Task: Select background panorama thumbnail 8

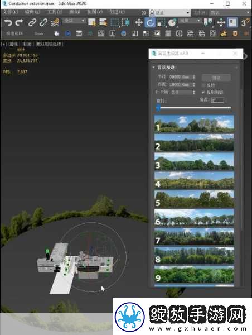Action: pyautogui.click(x=194, y=255)
